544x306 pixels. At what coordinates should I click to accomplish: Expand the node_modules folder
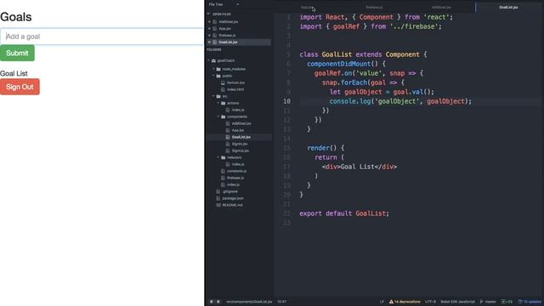coord(213,69)
